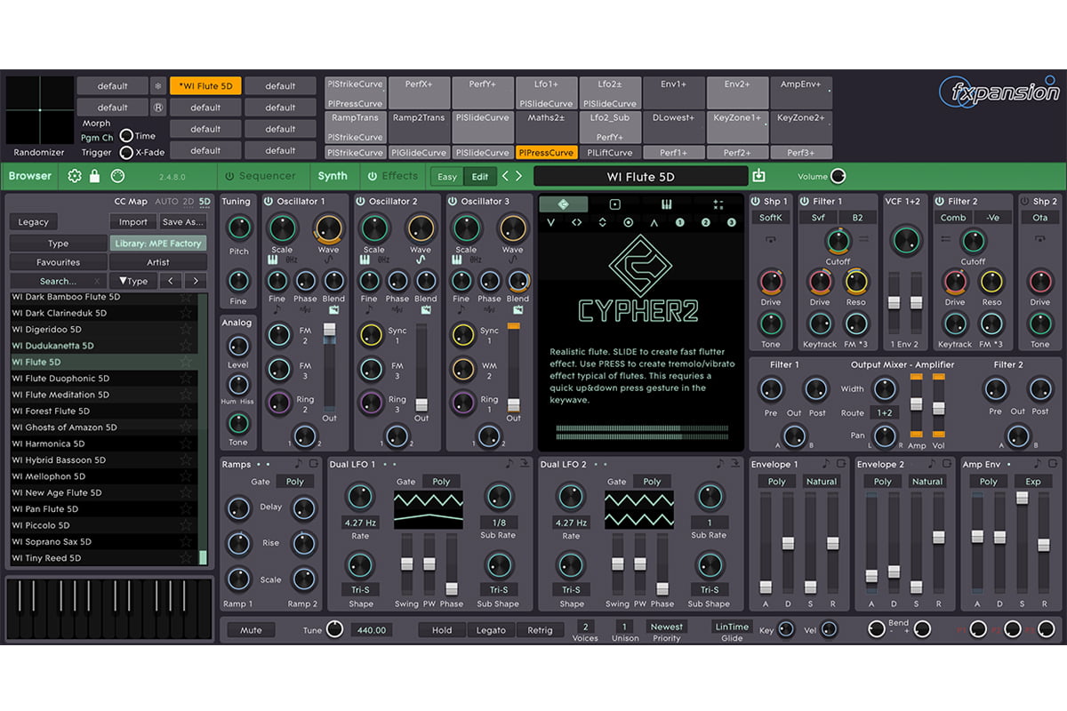Click the music note icon on Dual LFO 1

(509, 464)
